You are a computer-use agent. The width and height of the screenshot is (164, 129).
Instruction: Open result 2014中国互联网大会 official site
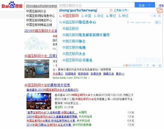(41, 31)
